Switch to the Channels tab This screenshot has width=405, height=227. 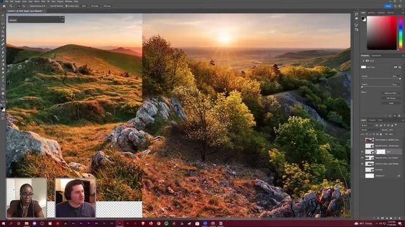(372, 120)
